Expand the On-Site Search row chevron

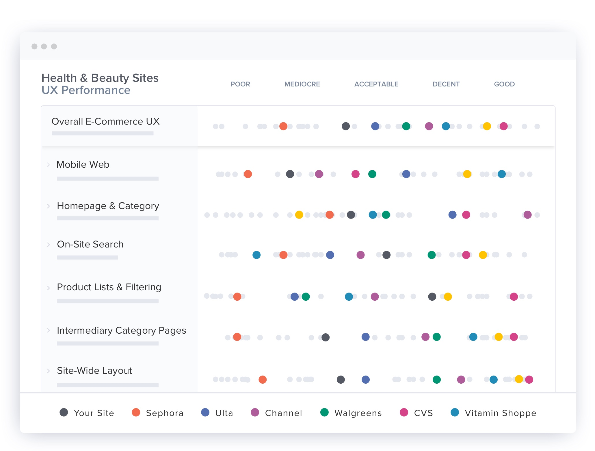pyautogui.click(x=49, y=245)
